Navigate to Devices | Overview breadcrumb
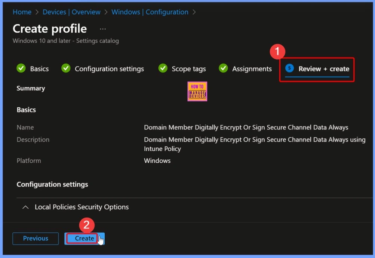Viewport: 375px width, 258px height. [x=71, y=12]
